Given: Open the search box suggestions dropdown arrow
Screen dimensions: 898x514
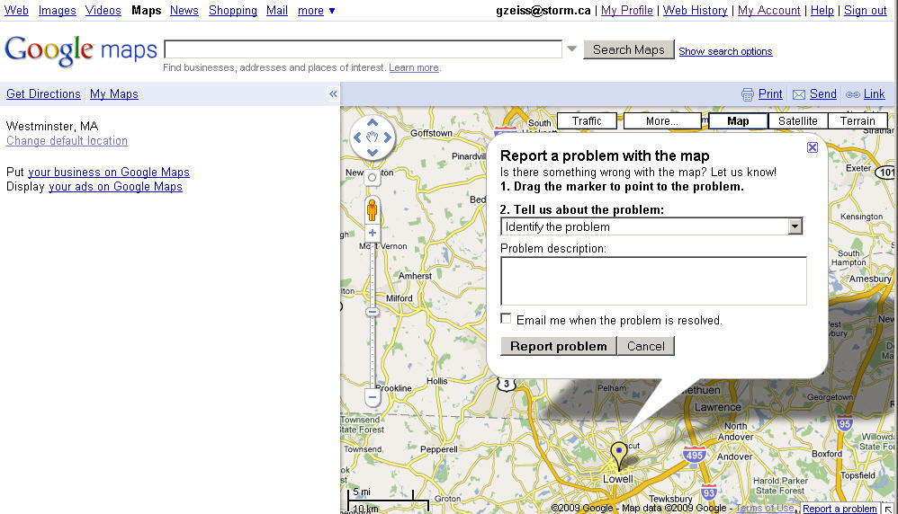Looking at the screenshot, I should coord(572,49).
